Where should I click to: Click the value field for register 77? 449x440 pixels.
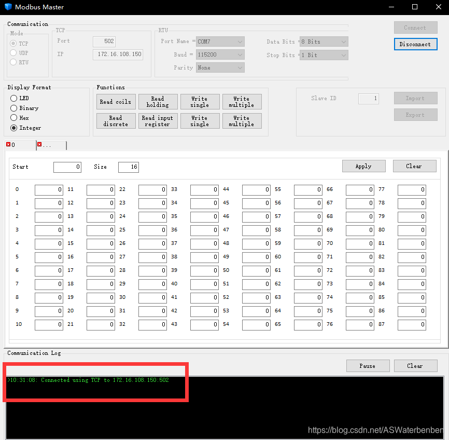412,190
